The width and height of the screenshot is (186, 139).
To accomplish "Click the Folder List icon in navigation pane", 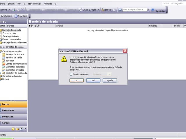I will click(17, 129).
